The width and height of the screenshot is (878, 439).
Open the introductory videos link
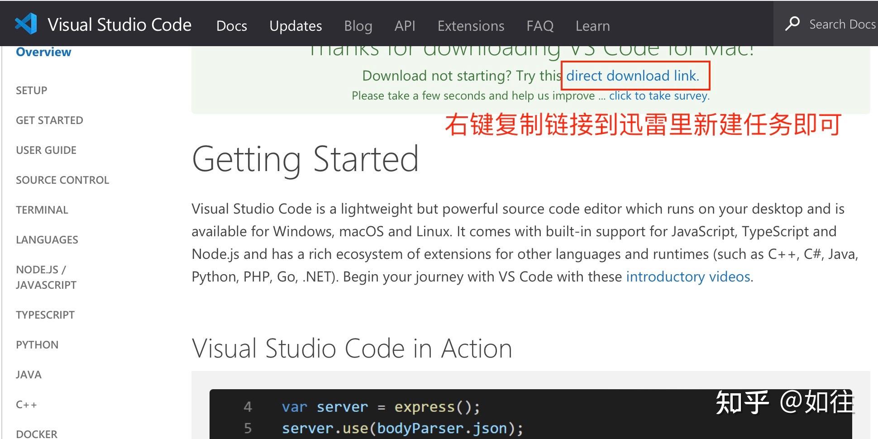click(687, 277)
